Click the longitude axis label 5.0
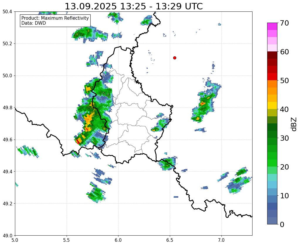 [15, 240]
